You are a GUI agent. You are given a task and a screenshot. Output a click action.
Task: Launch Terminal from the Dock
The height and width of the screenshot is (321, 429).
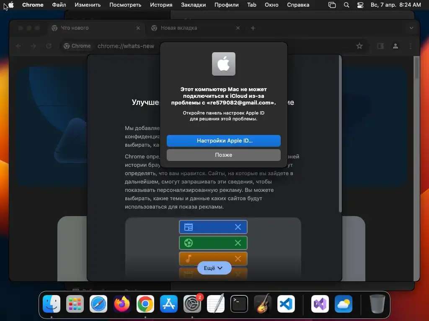[x=239, y=304]
